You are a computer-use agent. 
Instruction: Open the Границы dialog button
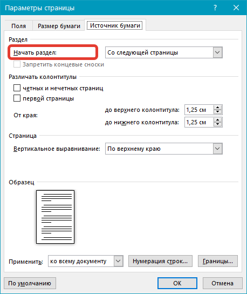click(218, 261)
